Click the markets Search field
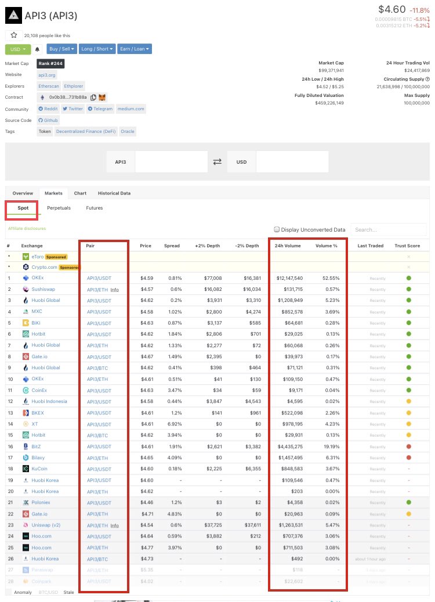The image size is (435, 602). pos(388,229)
